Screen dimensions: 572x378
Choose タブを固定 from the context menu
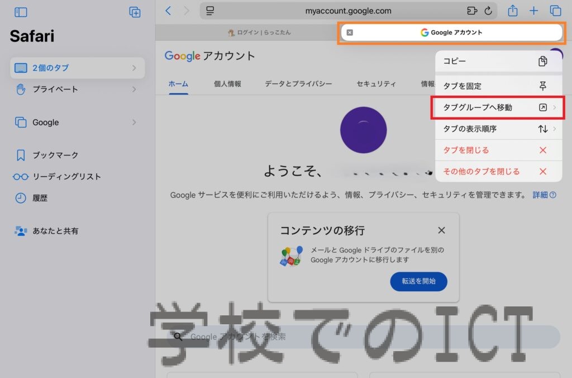tap(499, 86)
